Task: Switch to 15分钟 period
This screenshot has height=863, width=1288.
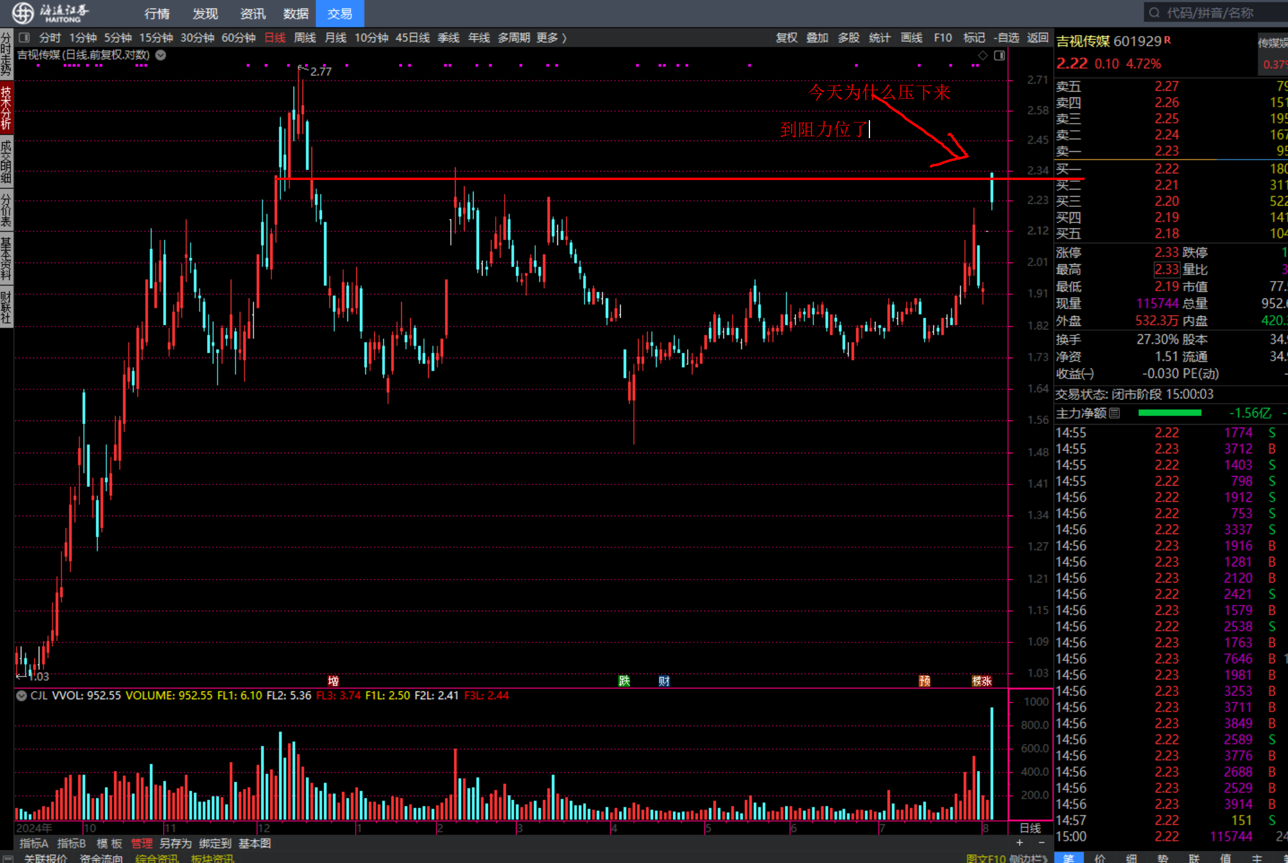Action: coord(156,38)
